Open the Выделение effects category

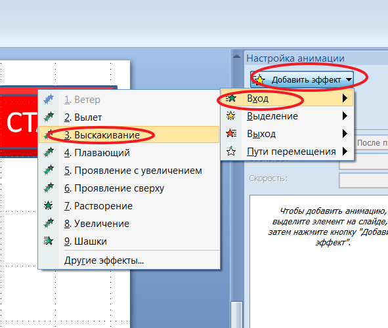[288, 116]
